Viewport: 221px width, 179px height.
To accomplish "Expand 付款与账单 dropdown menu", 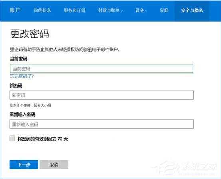I will click(110, 10).
